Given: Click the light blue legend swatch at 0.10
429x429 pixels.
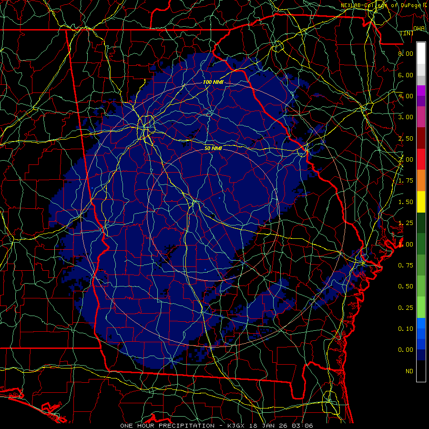Looking at the screenshot, I should [421, 323].
